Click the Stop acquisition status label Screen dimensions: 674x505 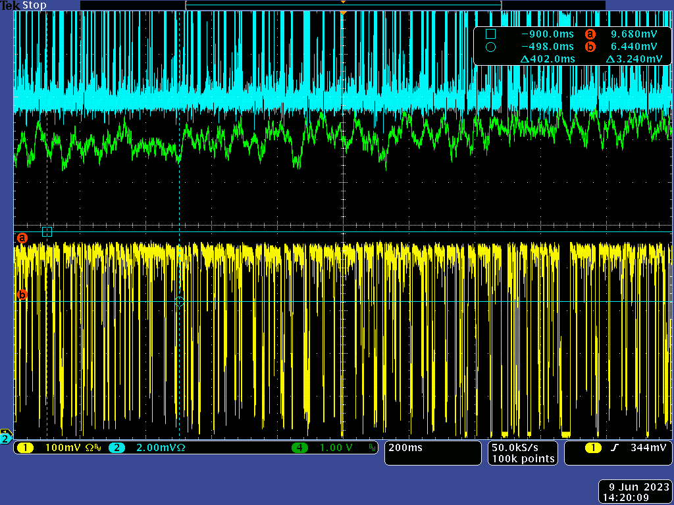click(x=34, y=5)
